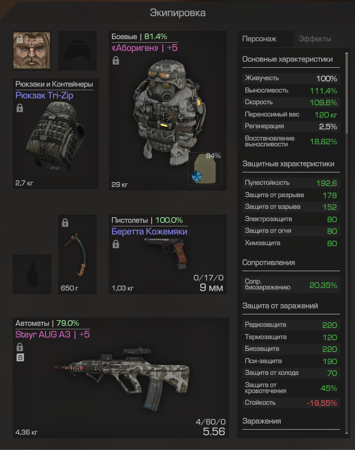Image resolution: width=355 pixels, height=450 pixels.
Task: Click the Стойкость -19,55% stat row
Action: [291, 403]
